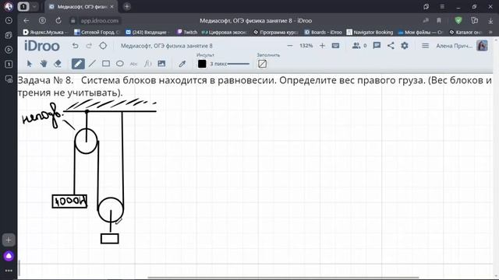
Task: Open the hamburger menu in iDroo
Action: point(425,46)
